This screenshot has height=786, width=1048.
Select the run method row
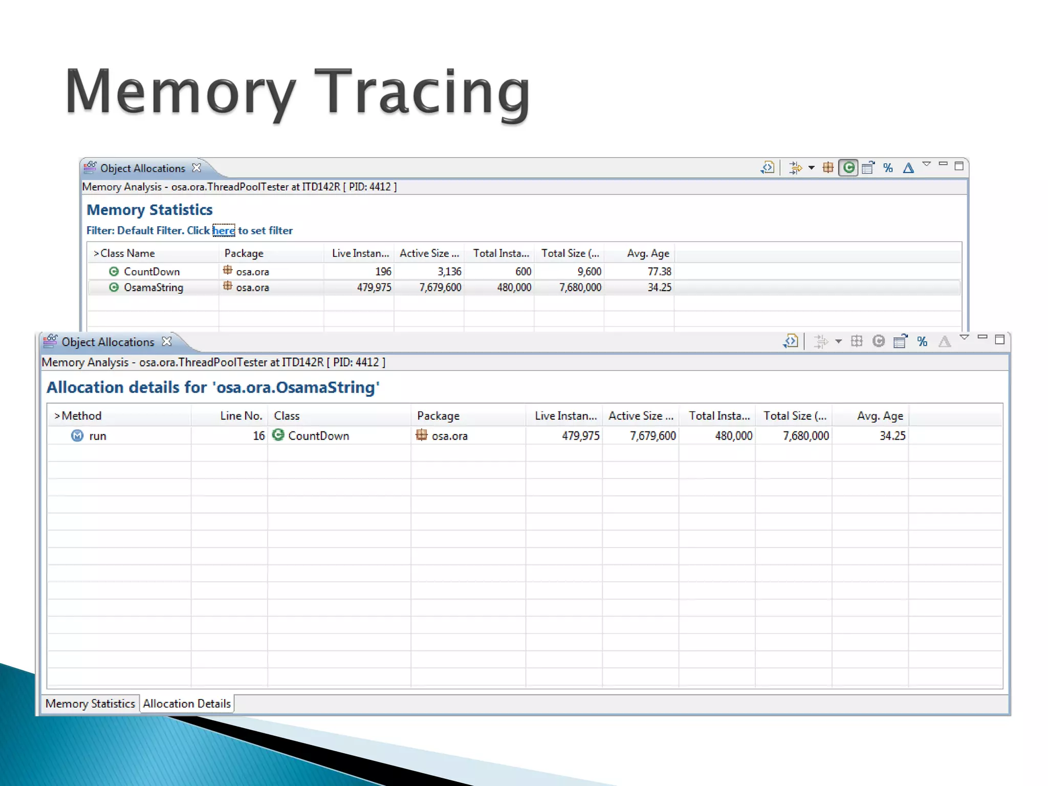tap(97, 436)
